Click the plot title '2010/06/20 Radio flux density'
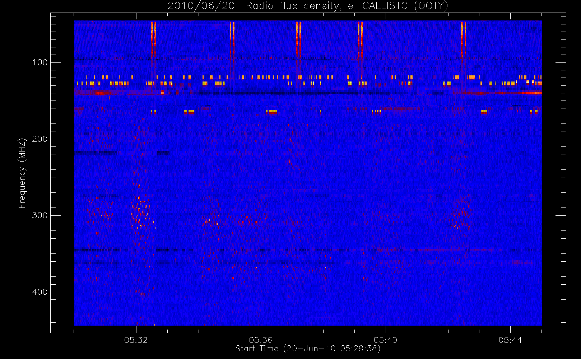This screenshot has width=581, height=359. coord(308,6)
